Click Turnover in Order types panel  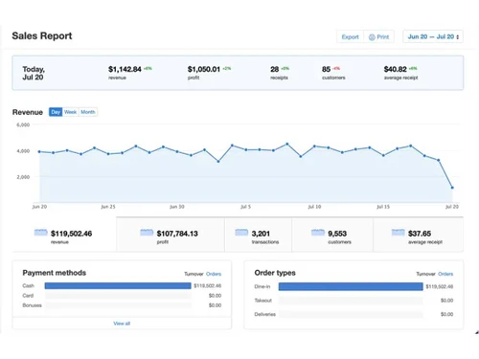(x=425, y=274)
